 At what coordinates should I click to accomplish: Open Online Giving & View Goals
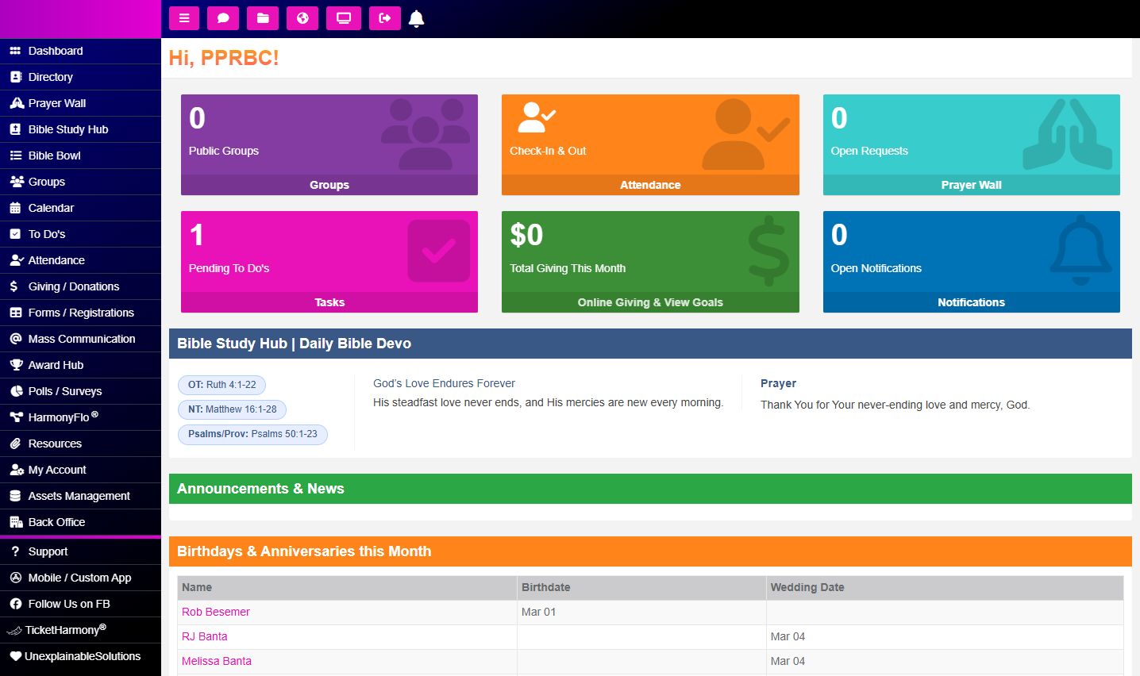(650, 302)
